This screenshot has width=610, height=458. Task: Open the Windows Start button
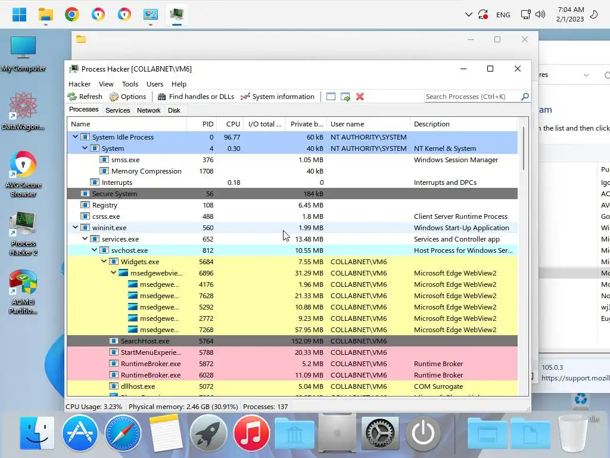click(x=19, y=14)
